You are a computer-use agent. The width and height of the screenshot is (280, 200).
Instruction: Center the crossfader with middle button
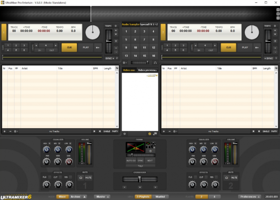click(140, 187)
